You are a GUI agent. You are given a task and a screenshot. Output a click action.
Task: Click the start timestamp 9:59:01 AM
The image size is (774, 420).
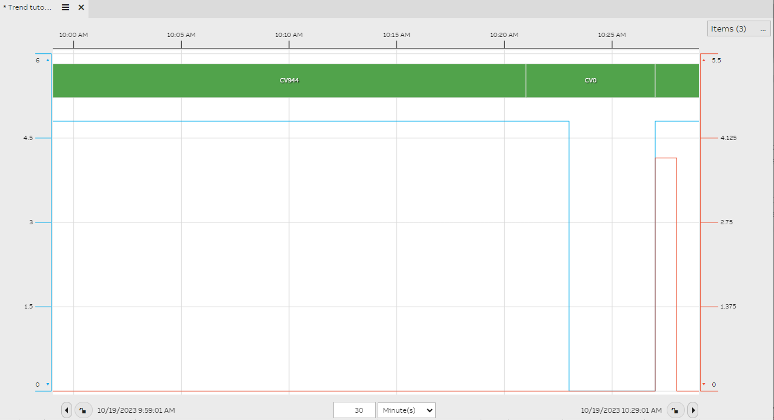tap(133, 410)
